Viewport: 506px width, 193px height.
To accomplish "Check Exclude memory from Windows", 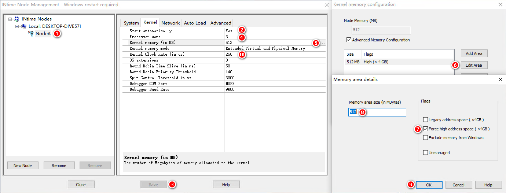I will point(425,138).
